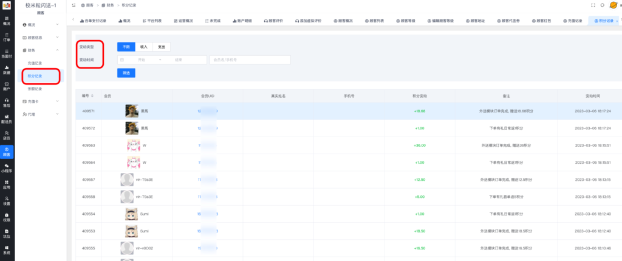622x261 pixels.
Task: Collapse the menu with the fold icon
Action: (x=74, y=5)
